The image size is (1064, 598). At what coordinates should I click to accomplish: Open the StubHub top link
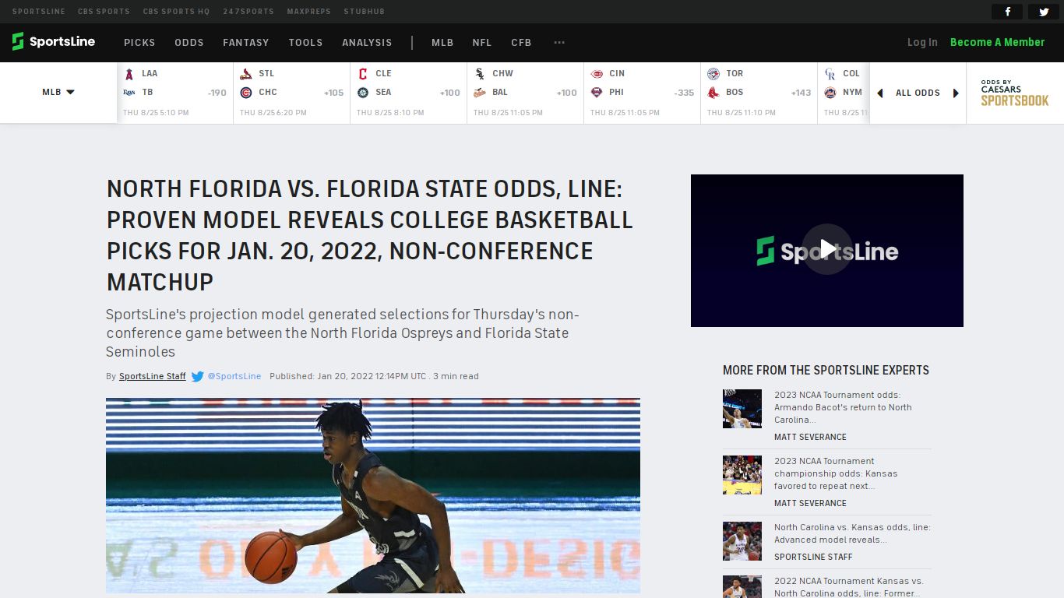tap(364, 12)
